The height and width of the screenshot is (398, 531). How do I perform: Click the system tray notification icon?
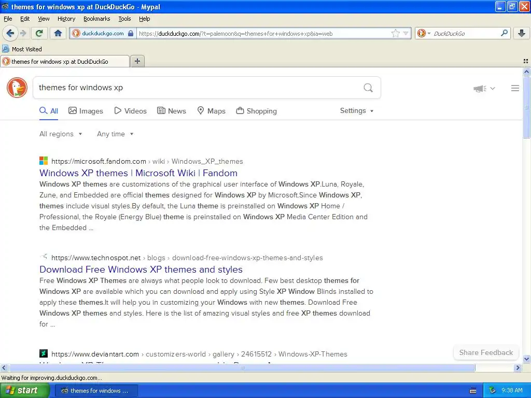[x=492, y=391]
